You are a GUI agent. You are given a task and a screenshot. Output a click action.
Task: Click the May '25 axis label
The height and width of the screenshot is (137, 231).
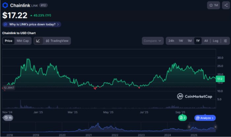tap(108, 112)
